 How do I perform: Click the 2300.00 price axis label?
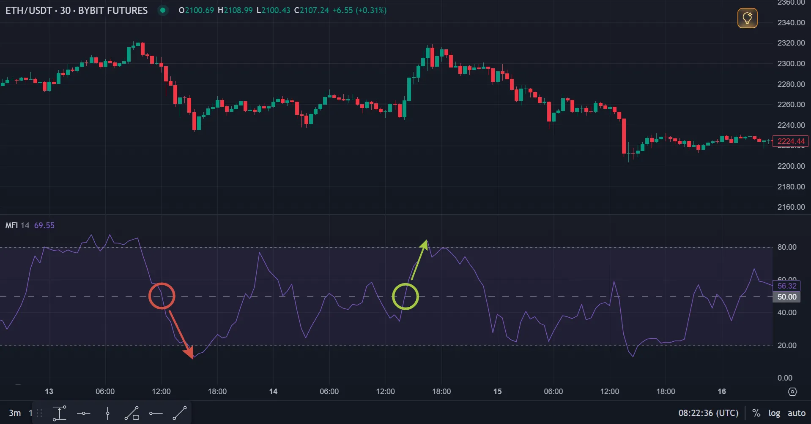click(791, 64)
